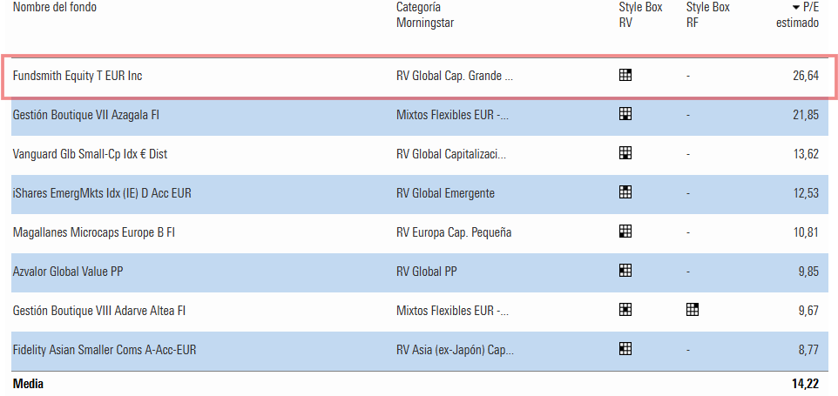Viewport: 838px width, 396px height.
Task: Click the Magallanes Microcaps equity style box icon
Action: (x=625, y=232)
